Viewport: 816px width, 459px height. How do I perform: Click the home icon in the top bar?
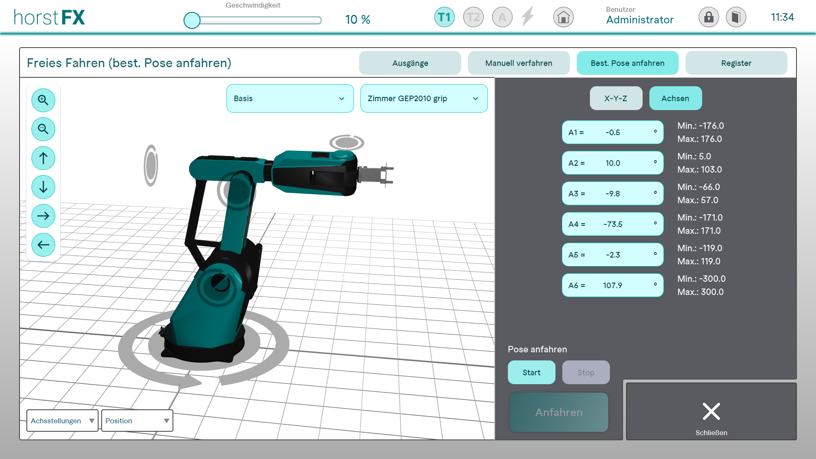[563, 17]
